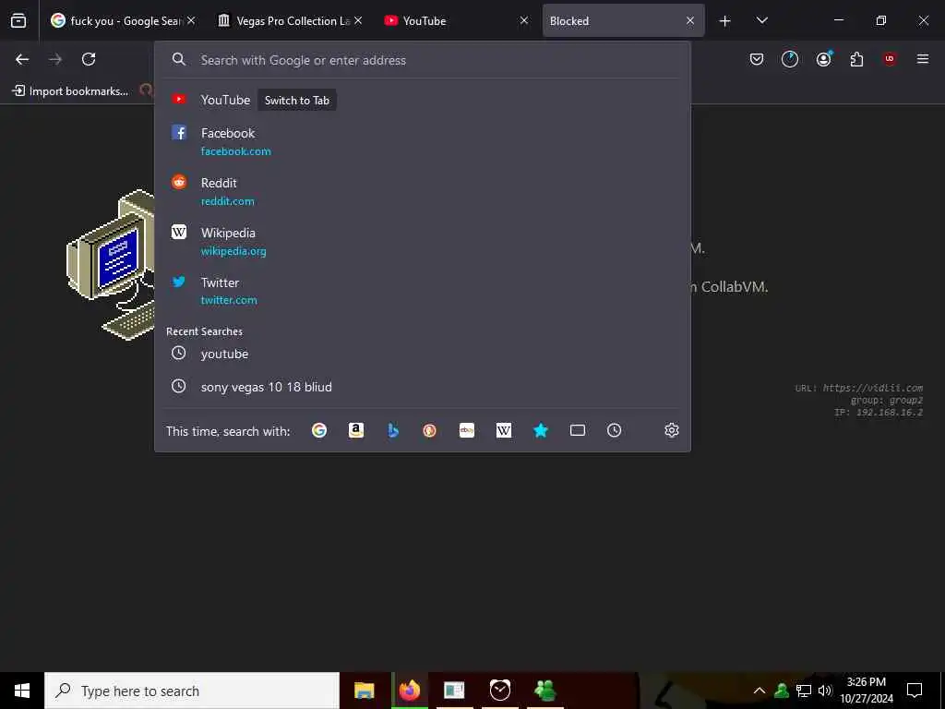This screenshot has width=945, height=709.
Task: Open the volume control in tray
Action: pyautogui.click(x=825, y=691)
